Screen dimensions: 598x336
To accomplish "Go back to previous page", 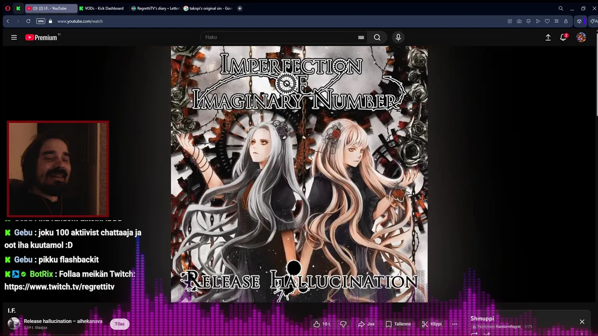I will 8,21.
